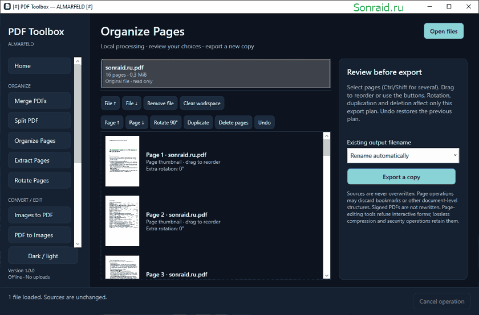Open PDF to Images tool
Viewport: 479px width, 315px height.
tap(39, 235)
